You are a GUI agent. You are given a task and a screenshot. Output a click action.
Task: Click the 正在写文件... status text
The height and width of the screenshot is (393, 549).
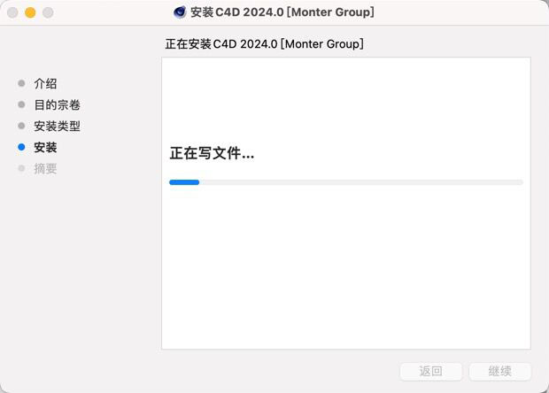212,153
